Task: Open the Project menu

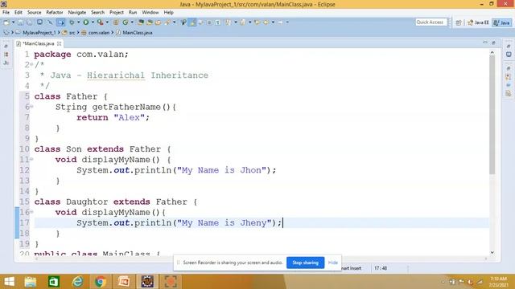Action: click(x=117, y=13)
